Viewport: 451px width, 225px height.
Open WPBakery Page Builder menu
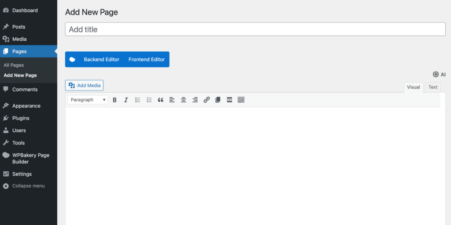coord(29,158)
